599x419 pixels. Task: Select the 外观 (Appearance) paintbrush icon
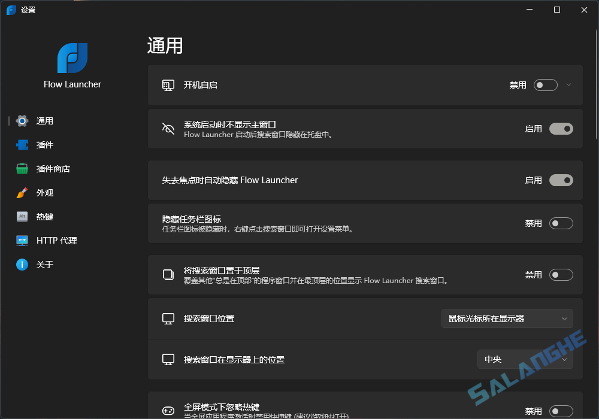[x=22, y=192]
